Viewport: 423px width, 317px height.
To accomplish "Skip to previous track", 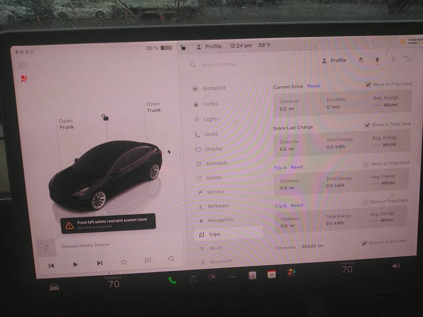I will pos(51,266).
